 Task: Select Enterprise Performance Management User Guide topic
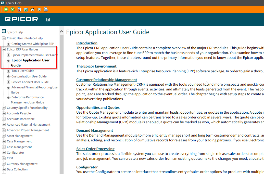28,100
